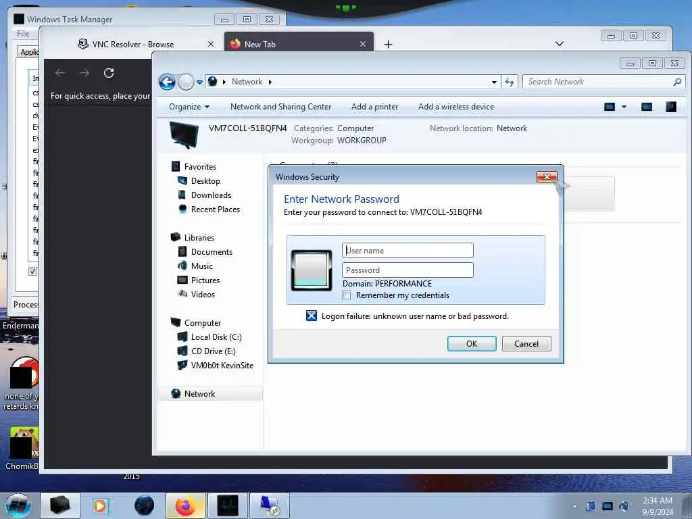Close the New Tab tab in Firefox
Image resolution: width=692 pixels, height=519 pixels.
tap(363, 44)
